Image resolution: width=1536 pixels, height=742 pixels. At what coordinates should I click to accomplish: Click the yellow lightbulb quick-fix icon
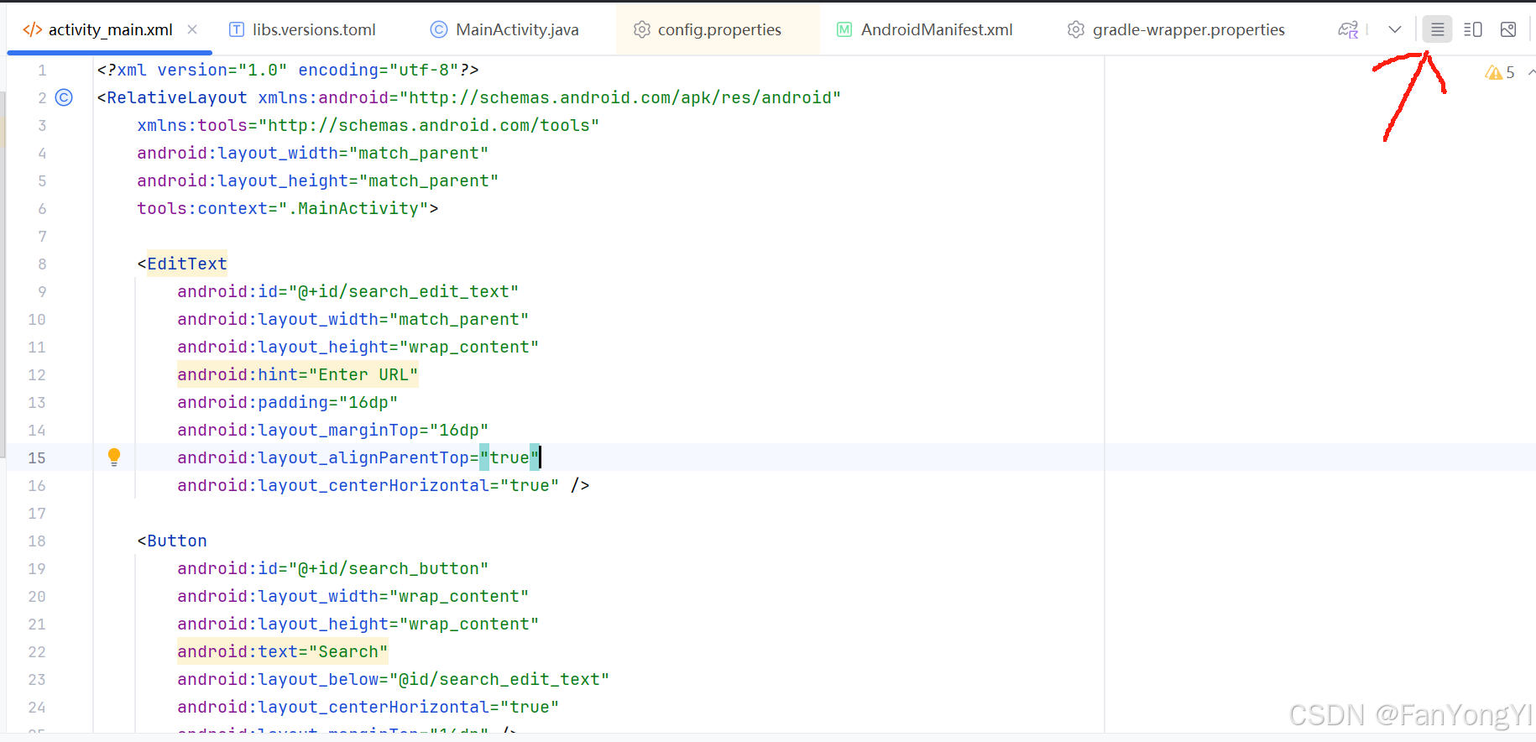[x=114, y=457]
